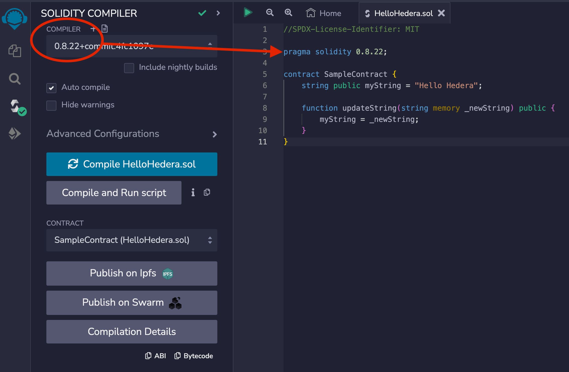This screenshot has width=569, height=372.
Task: Copy the run script snippet icon
Action: click(207, 192)
